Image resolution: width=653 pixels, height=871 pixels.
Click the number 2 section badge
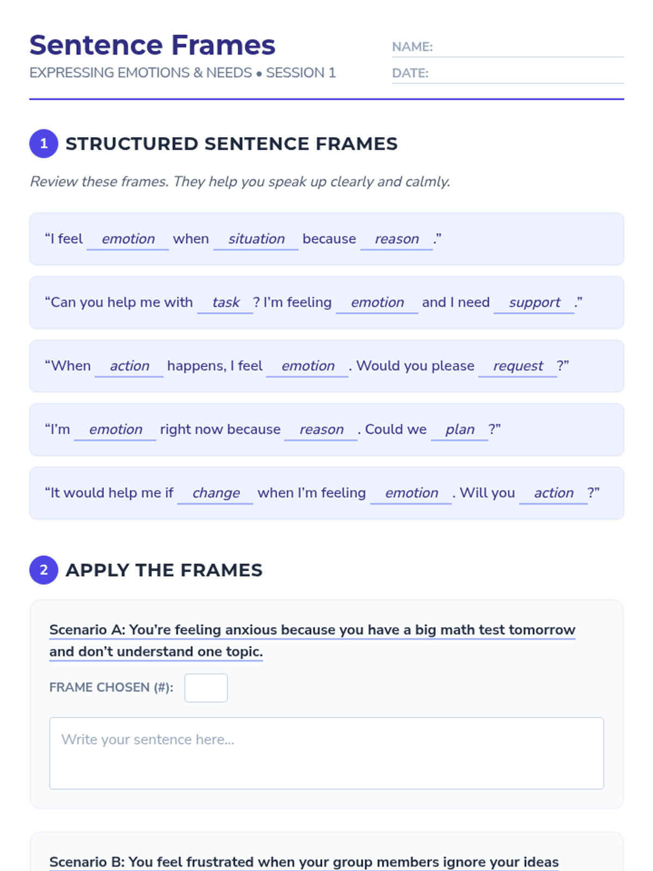(44, 570)
